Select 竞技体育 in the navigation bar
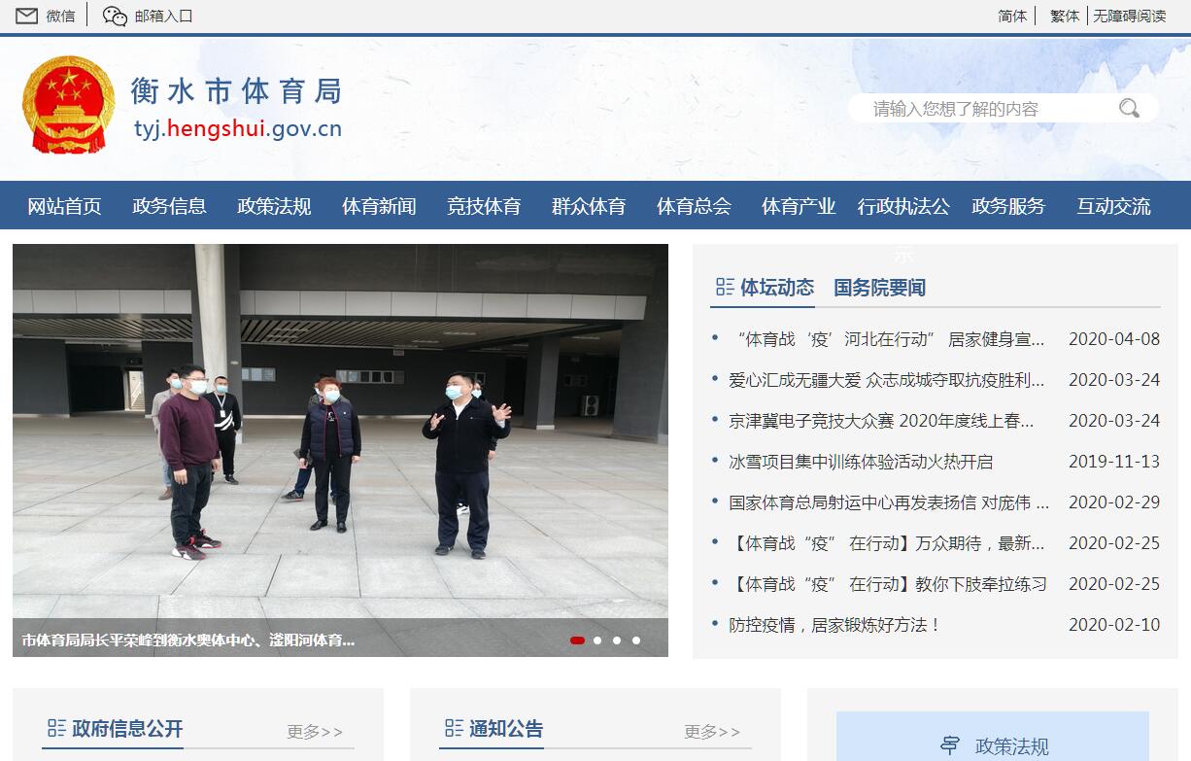 pyautogui.click(x=484, y=206)
